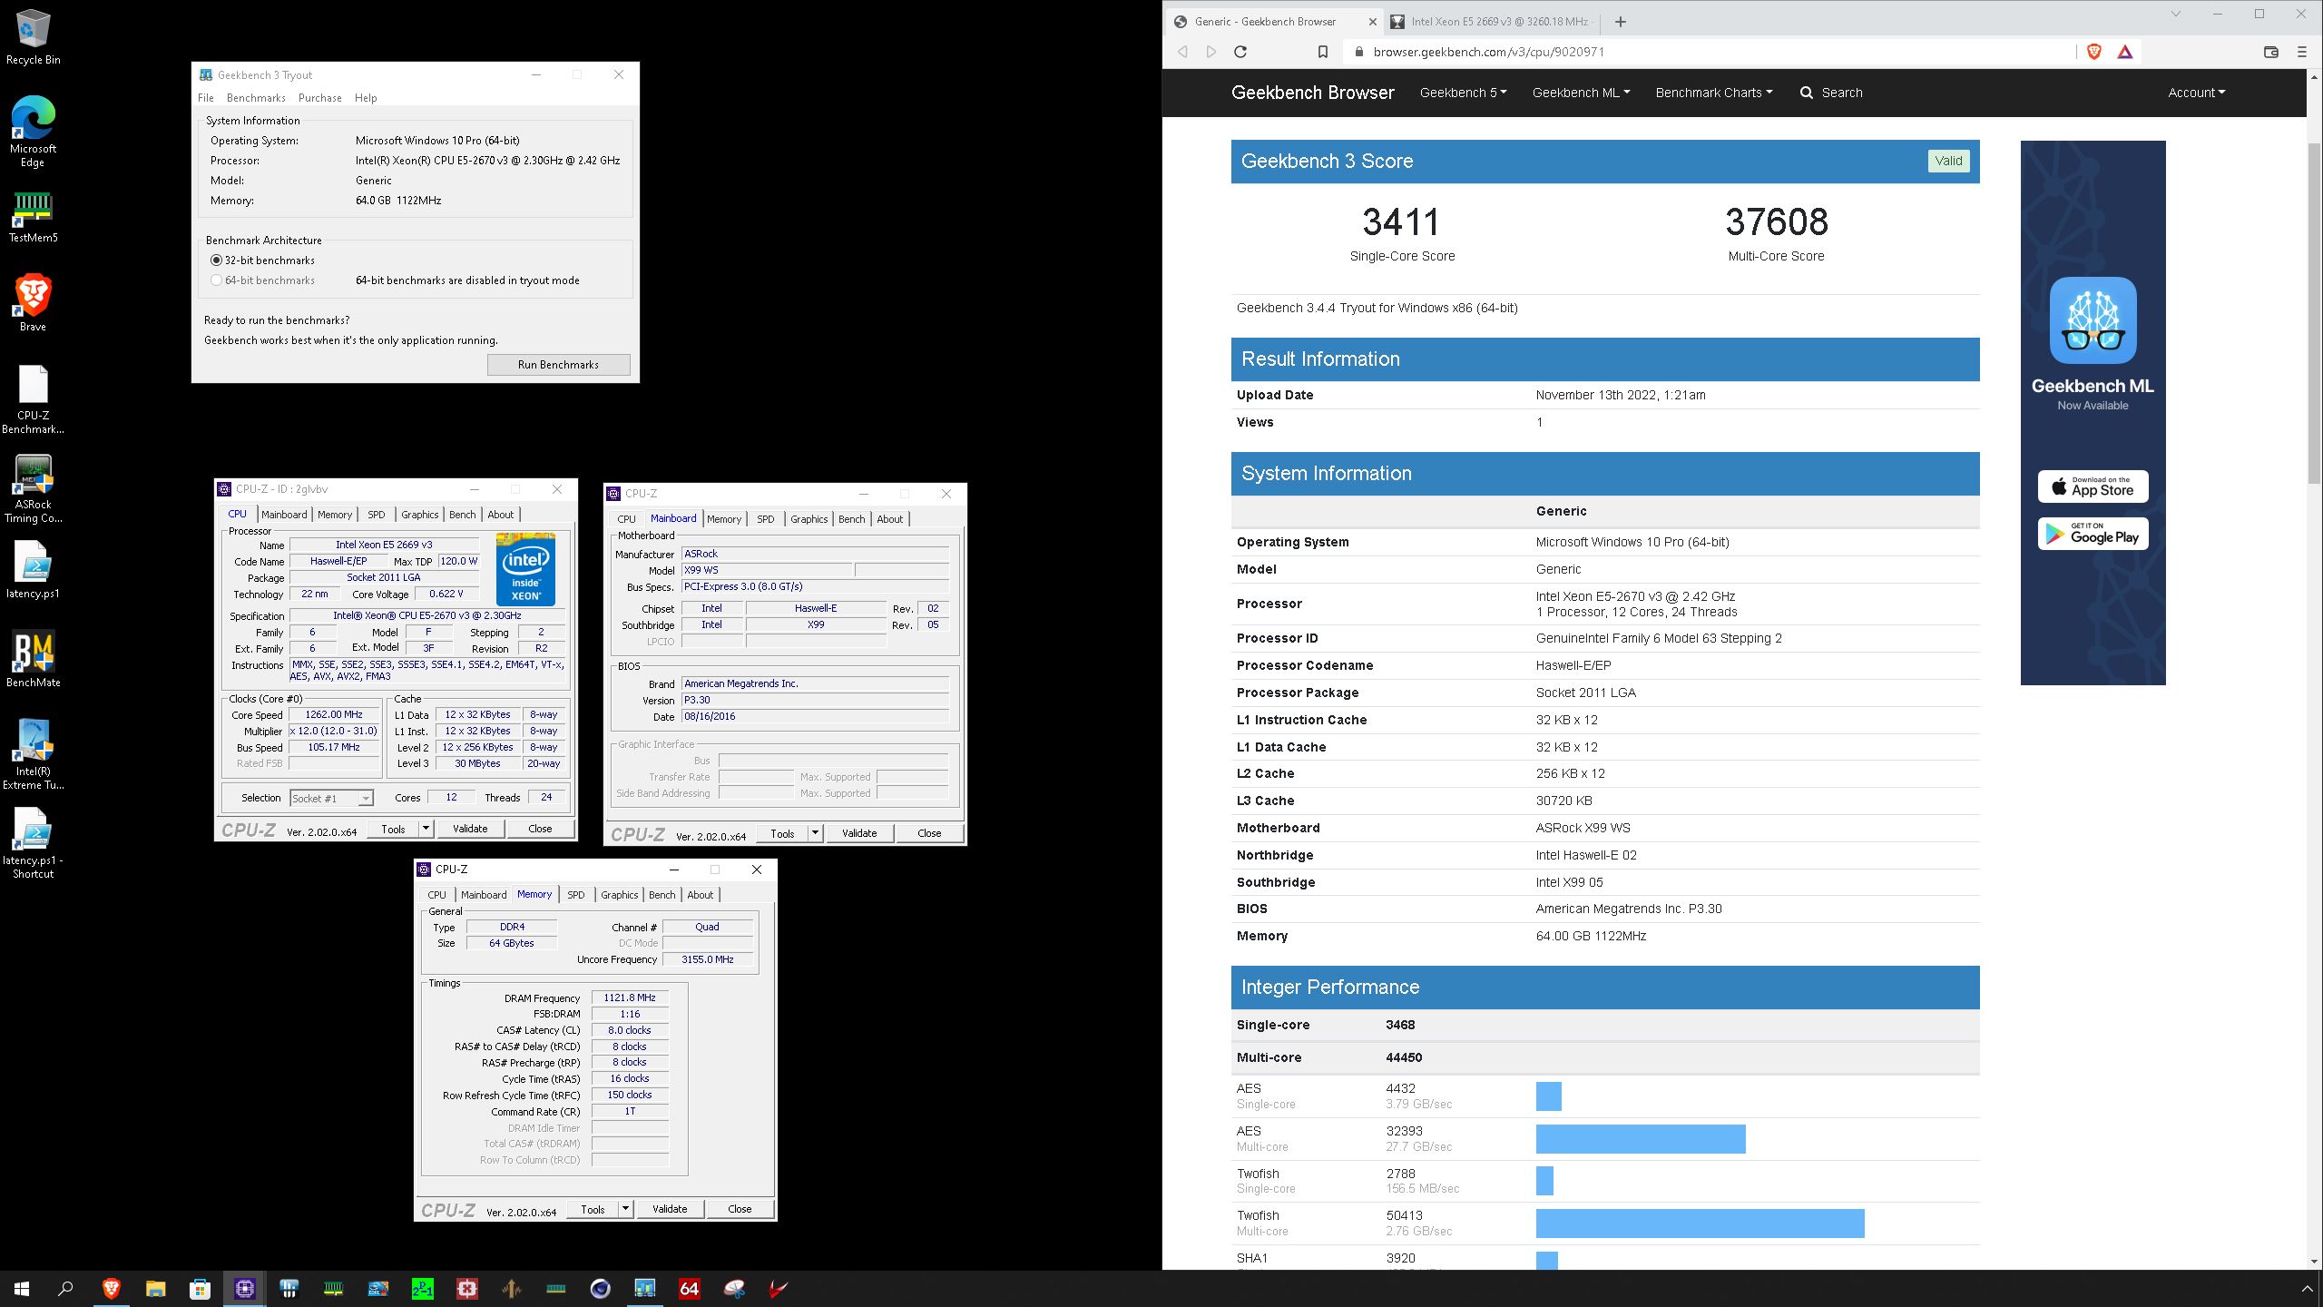Click the Download on the App Store badge
The width and height of the screenshot is (2323, 1307).
[2093, 486]
